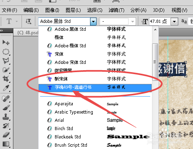Viewport: 193px width, 149px height.
Task: Select the Eraser tool
Action: point(6,135)
